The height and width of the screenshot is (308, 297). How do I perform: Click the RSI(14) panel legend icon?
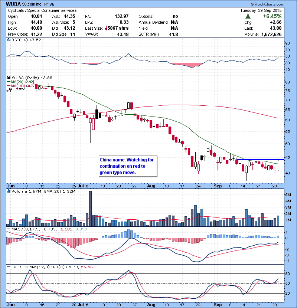(x=9, y=40)
